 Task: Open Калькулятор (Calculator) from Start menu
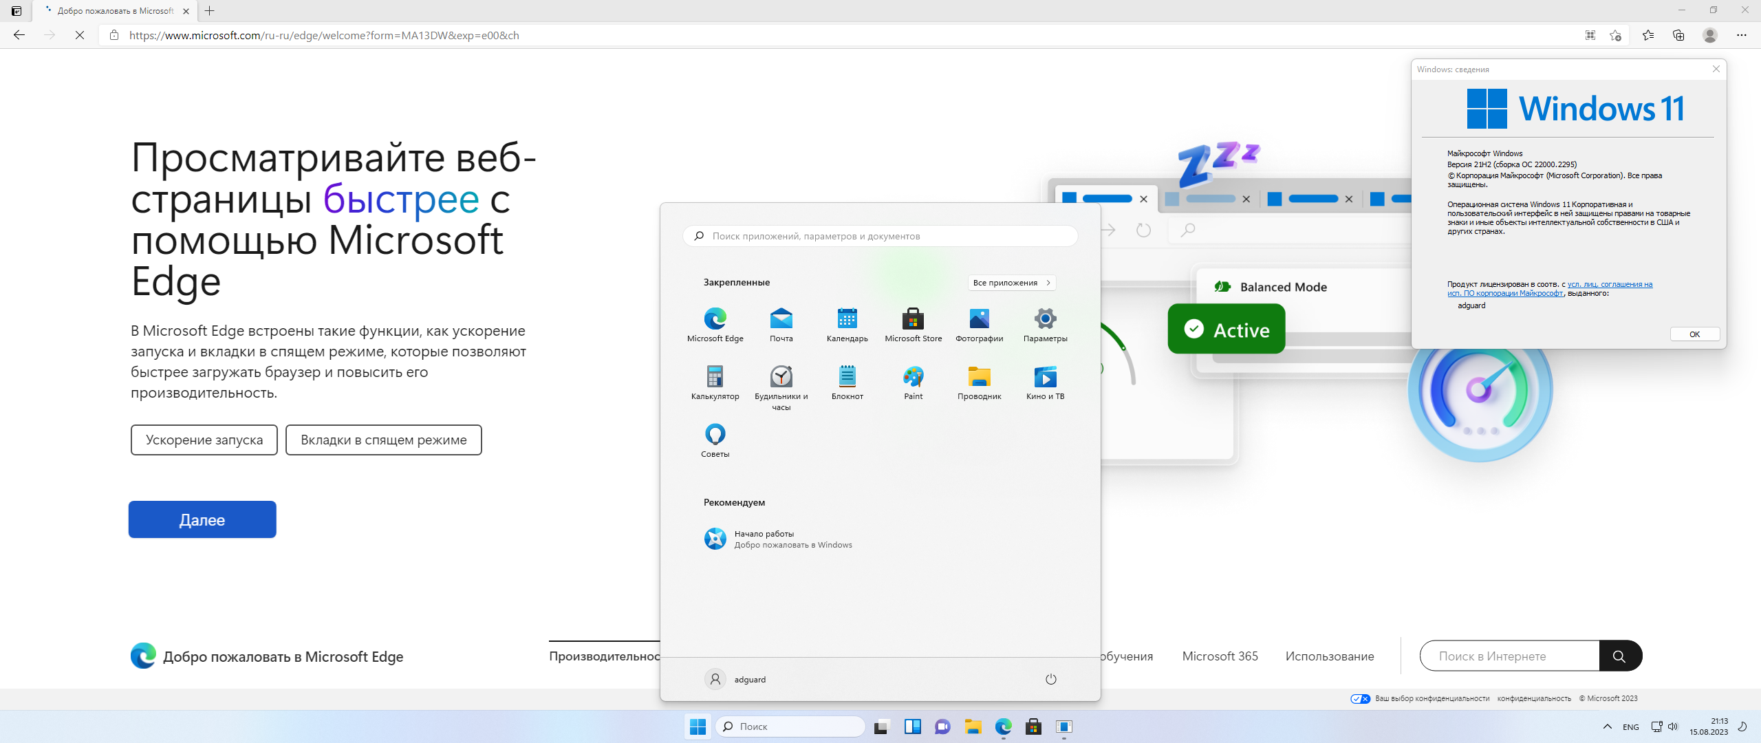[x=715, y=376]
